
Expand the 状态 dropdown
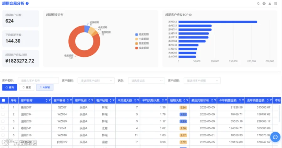146,81
